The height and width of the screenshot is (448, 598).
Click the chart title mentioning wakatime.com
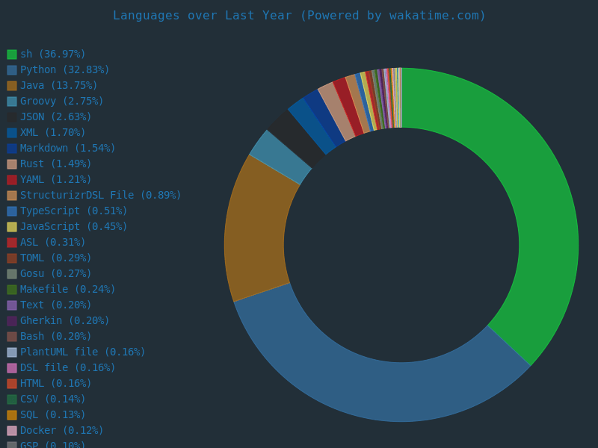pyautogui.click(x=299, y=15)
